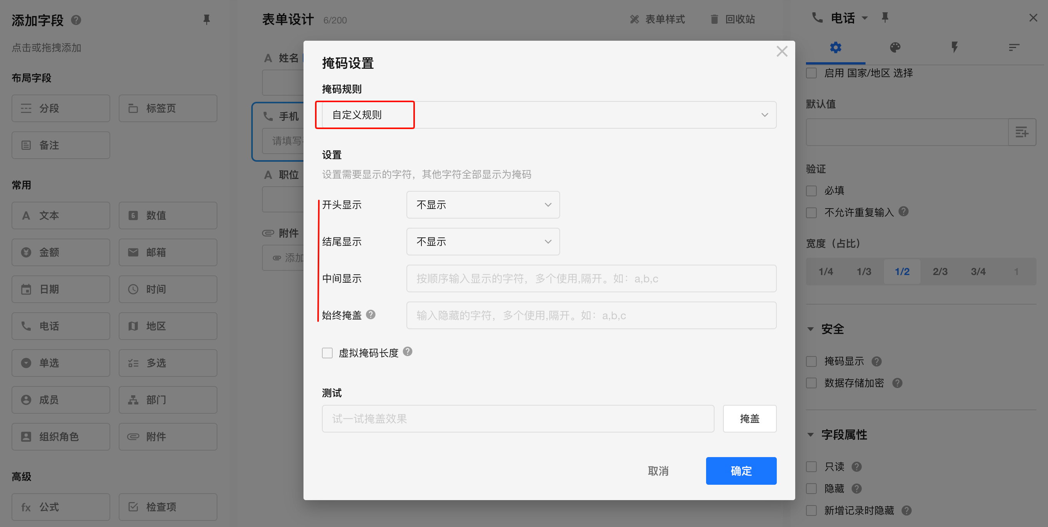Toggle the 数据存储加密 checkbox
This screenshot has height=527, width=1048.
pyautogui.click(x=812, y=383)
